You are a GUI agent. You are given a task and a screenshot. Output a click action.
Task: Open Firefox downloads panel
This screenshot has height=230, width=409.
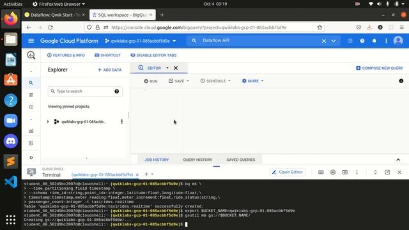coord(369,27)
